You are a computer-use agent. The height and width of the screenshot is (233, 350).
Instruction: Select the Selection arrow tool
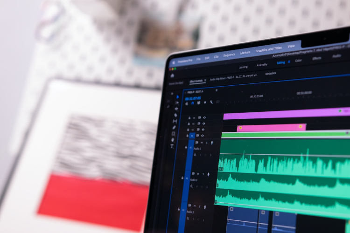click(x=178, y=97)
